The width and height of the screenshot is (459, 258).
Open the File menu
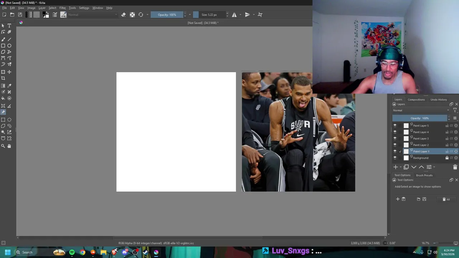pos(4,8)
